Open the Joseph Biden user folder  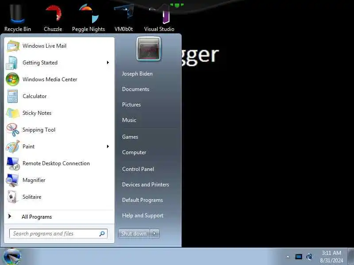(x=137, y=74)
